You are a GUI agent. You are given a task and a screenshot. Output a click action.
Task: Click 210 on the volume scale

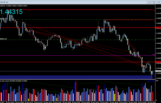[x=157, y=81]
